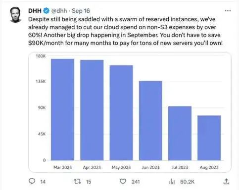Open DHH's profile avatar photo

pyautogui.click(x=16, y=15)
